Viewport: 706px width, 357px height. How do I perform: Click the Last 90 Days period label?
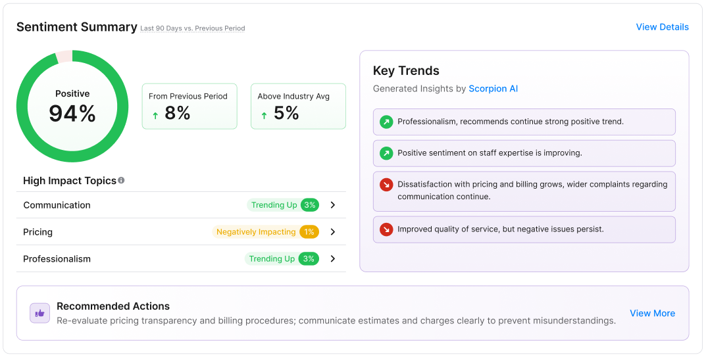coord(192,29)
